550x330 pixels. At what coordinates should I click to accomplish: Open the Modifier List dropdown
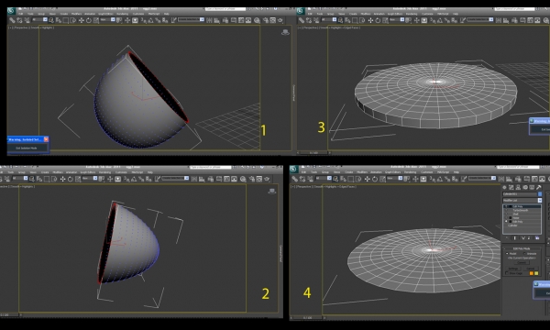coord(522,200)
